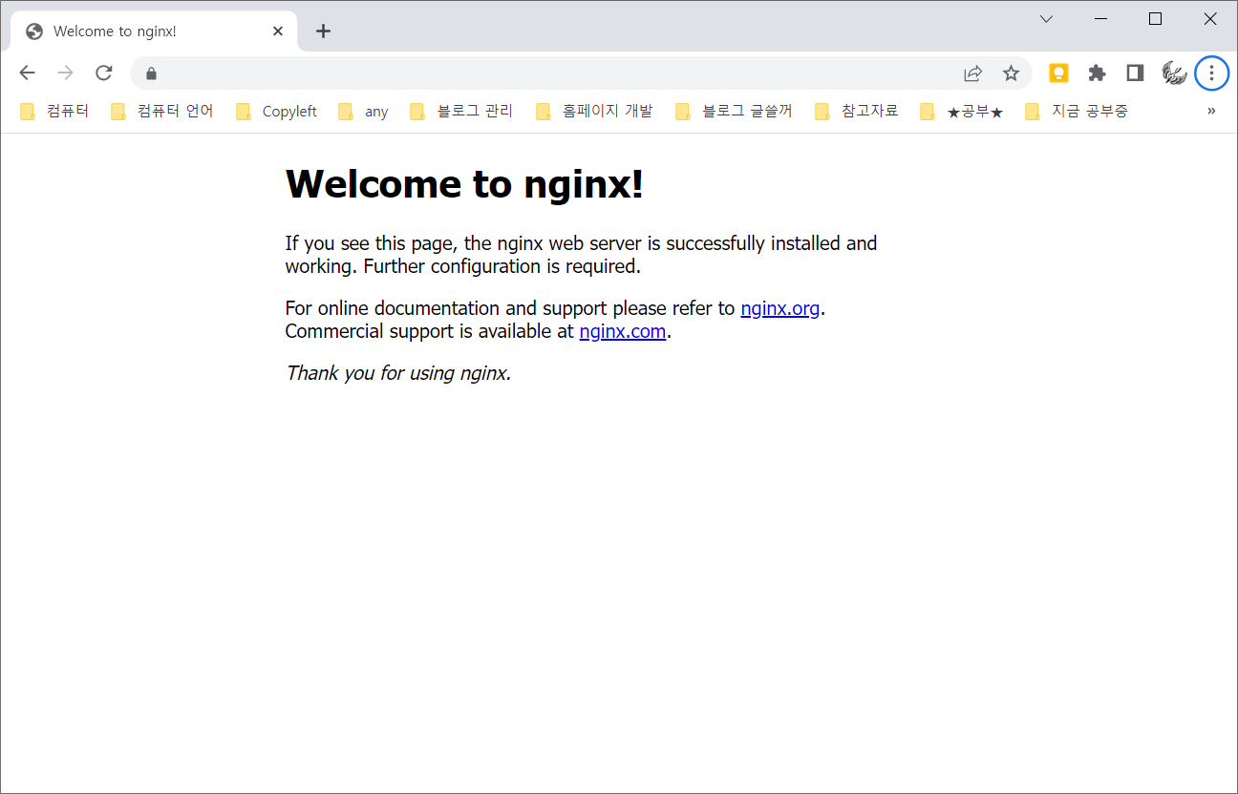Open the 참고자료 bookmark folder
Viewport: 1238px width, 794px height.
pos(857,112)
